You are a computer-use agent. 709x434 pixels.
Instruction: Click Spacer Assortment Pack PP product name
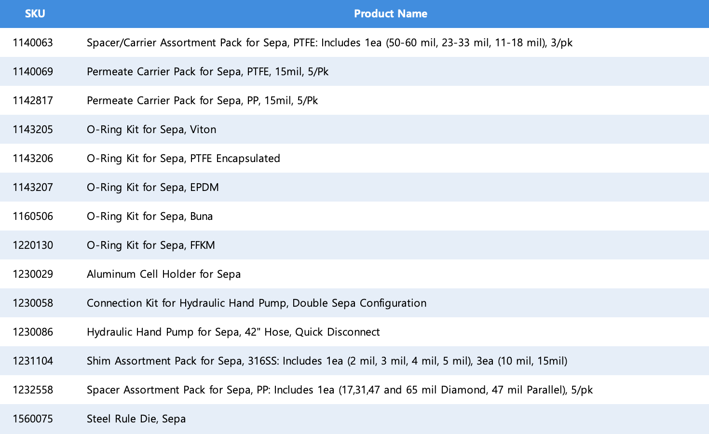[340, 390]
